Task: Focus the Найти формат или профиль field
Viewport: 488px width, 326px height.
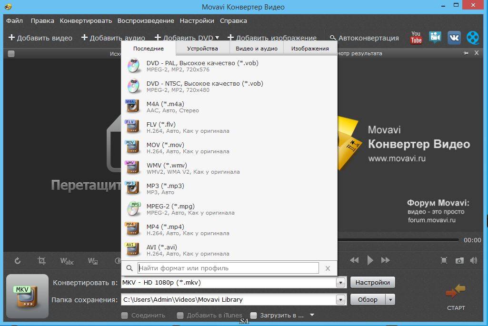Action: 228,268
